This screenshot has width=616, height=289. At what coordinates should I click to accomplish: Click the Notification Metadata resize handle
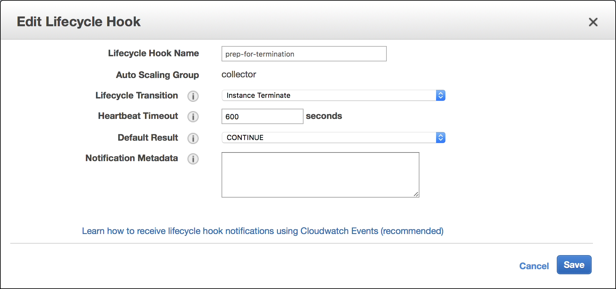416,194
